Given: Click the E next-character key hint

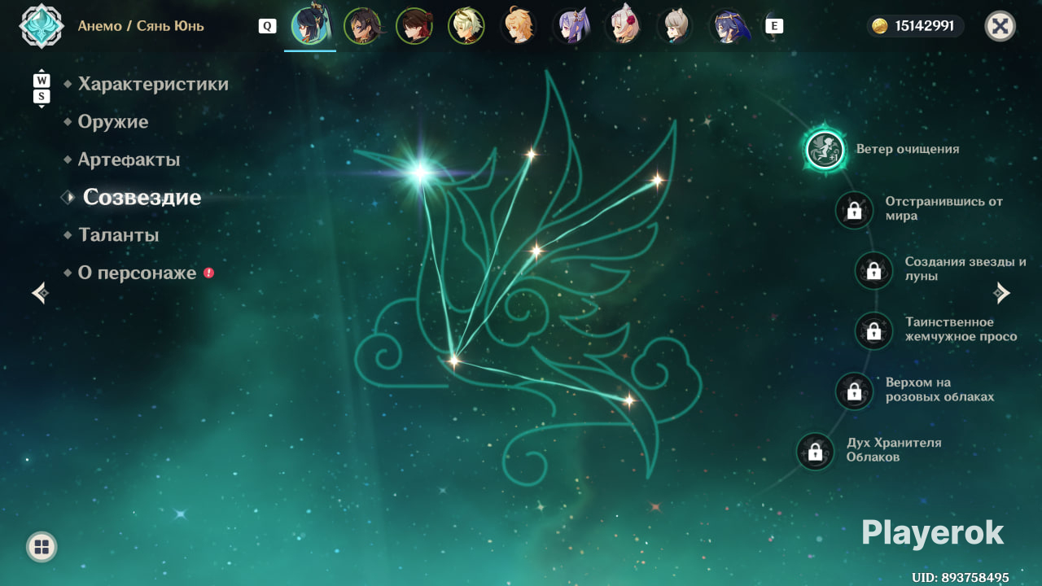Looking at the screenshot, I should tap(774, 26).
